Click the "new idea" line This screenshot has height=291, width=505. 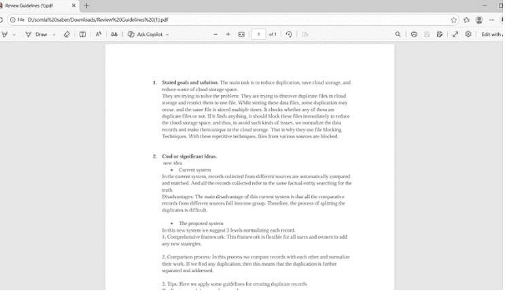[173, 163]
